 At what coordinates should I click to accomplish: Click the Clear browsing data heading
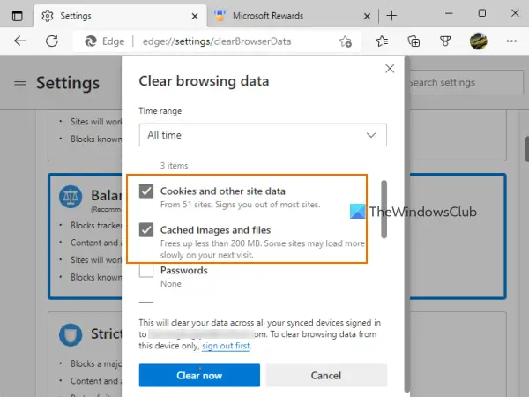(x=205, y=81)
